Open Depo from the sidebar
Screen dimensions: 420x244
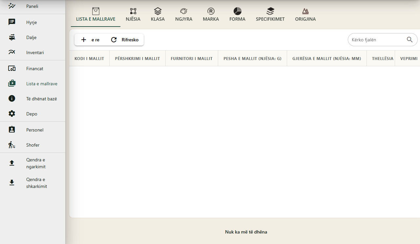click(x=32, y=114)
